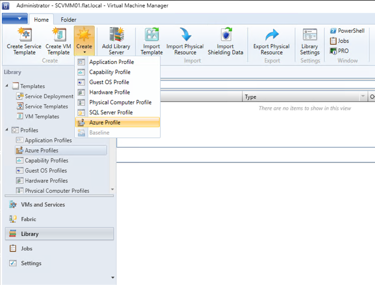Open Library Settings
Viewport: 375px width, 285px height.
coord(309,41)
